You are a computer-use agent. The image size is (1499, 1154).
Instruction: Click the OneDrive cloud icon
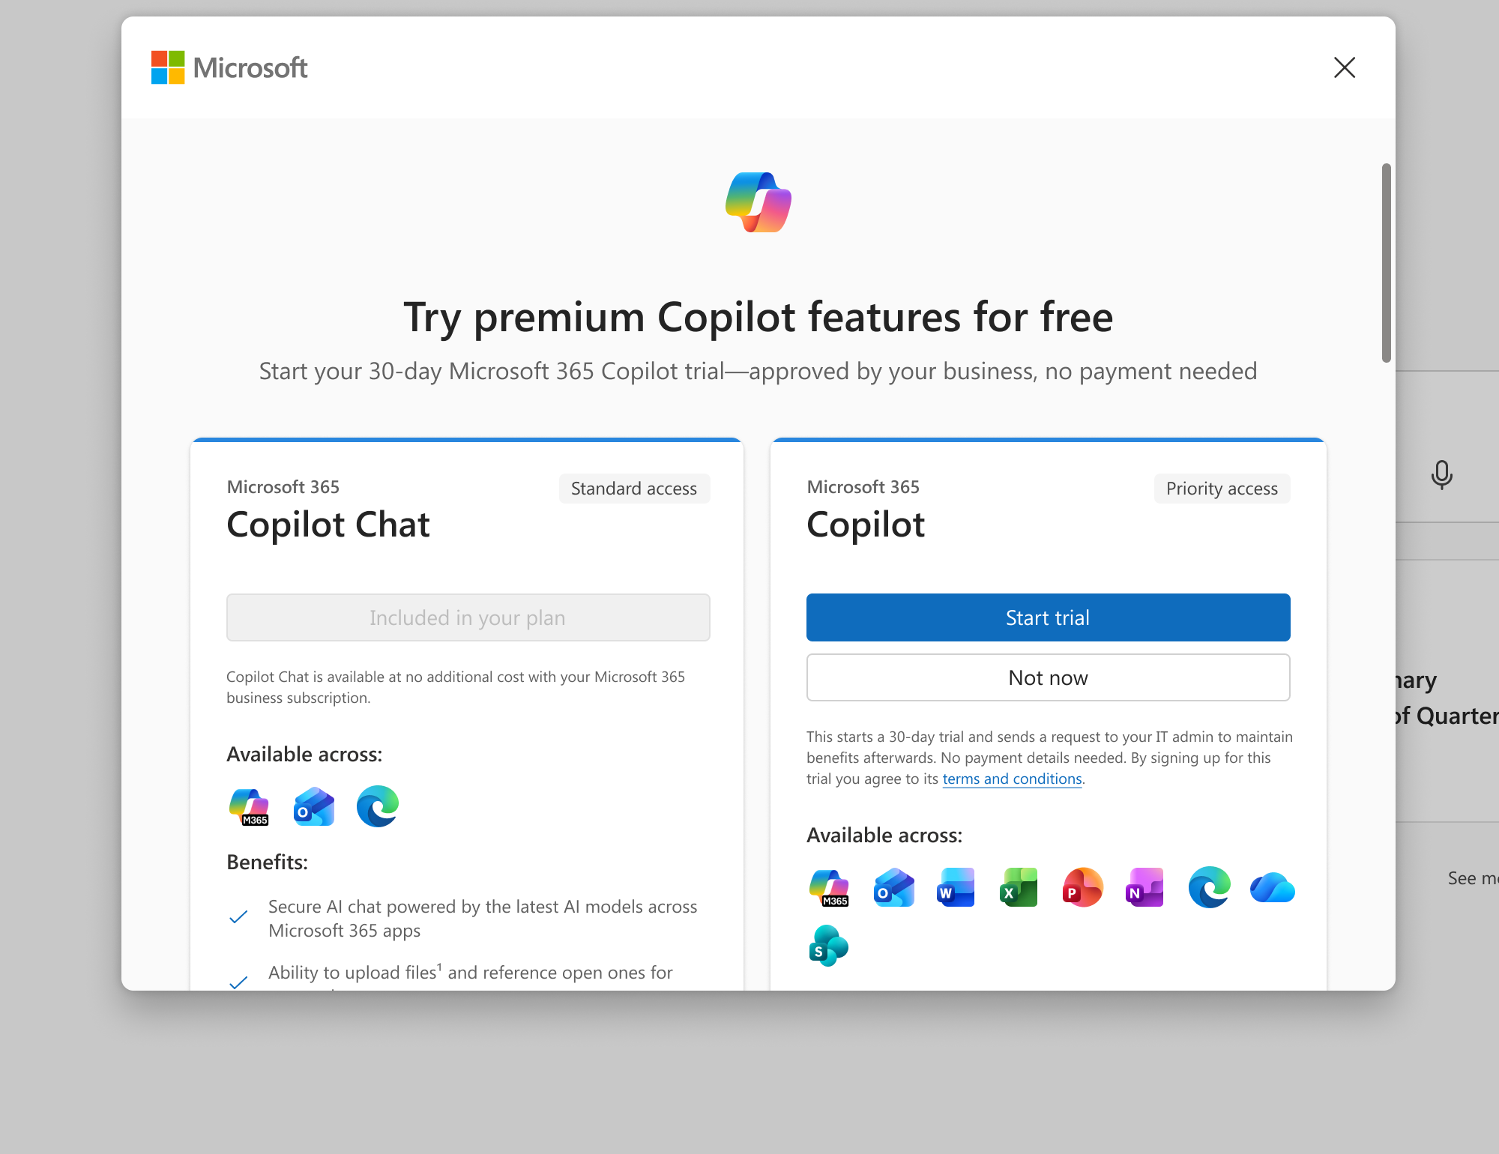point(1273,888)
